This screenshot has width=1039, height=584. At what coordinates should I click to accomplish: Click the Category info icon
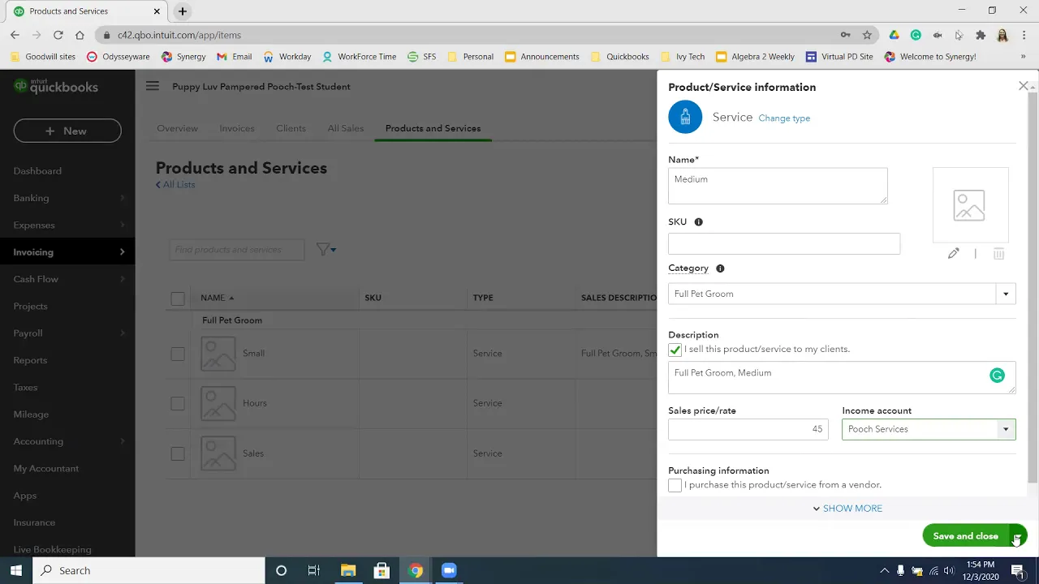tap(720, 268)
